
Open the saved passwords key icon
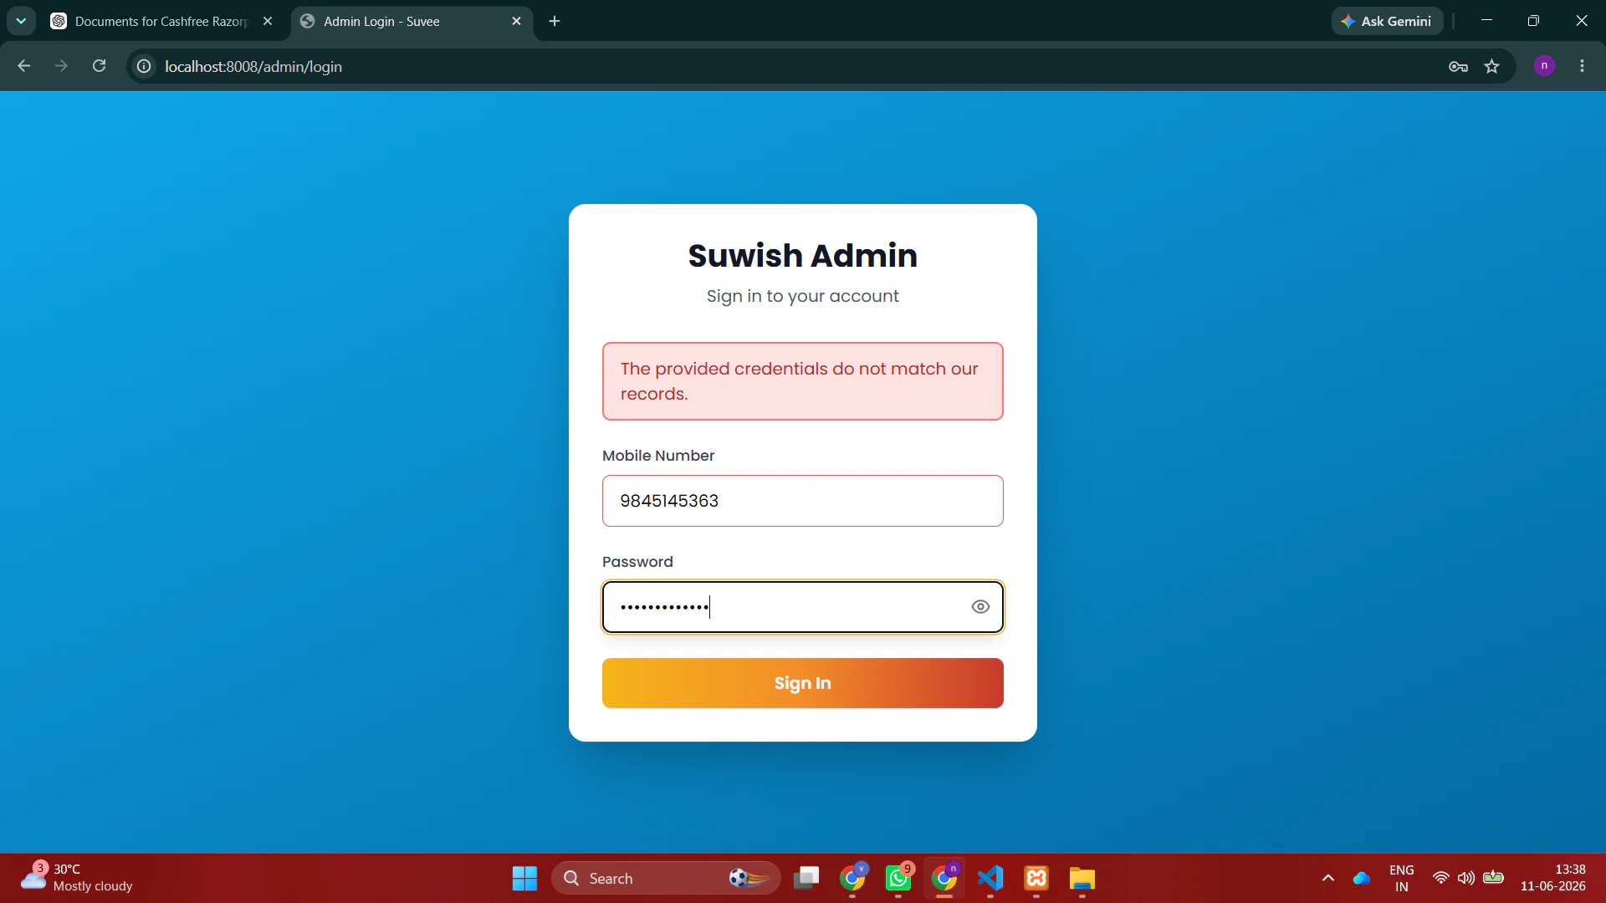point(1458,66)
